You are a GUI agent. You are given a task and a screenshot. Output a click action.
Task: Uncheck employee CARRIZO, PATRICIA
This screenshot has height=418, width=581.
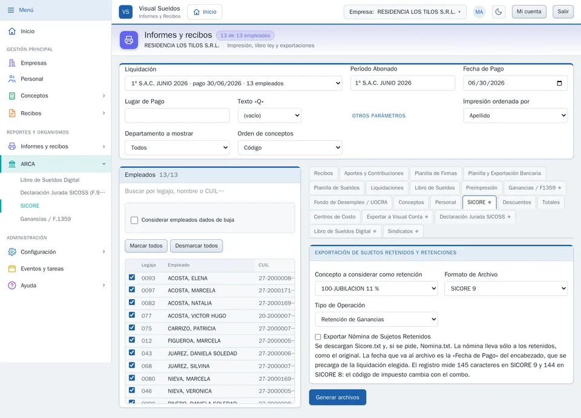[x=132, y=328]
